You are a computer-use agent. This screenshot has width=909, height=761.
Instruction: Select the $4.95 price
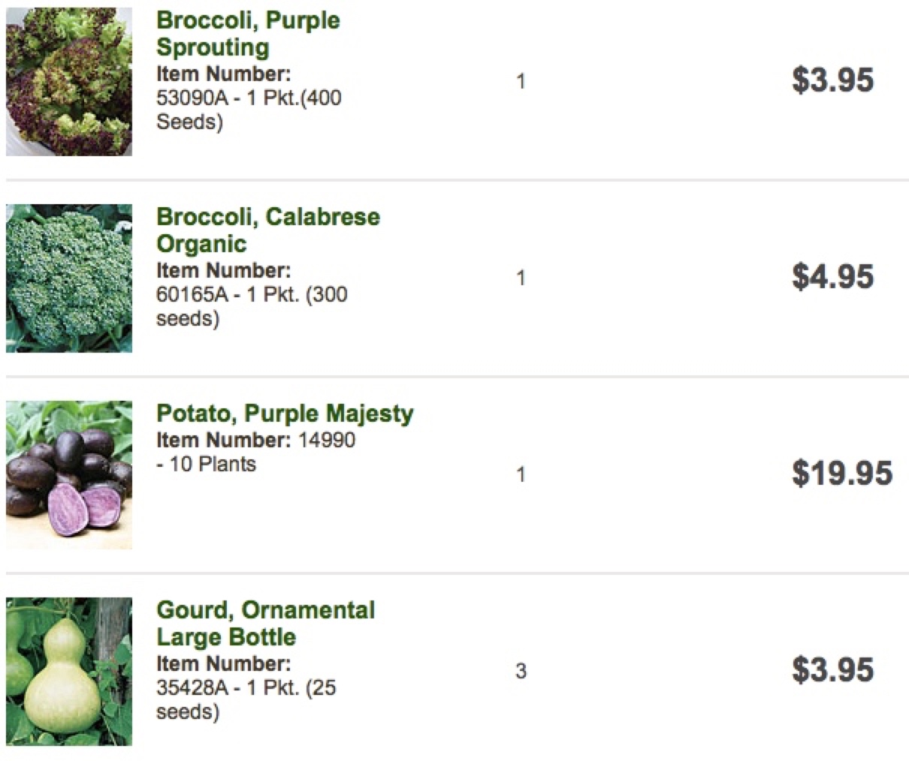pyautogui.click(x=832, y=277)
